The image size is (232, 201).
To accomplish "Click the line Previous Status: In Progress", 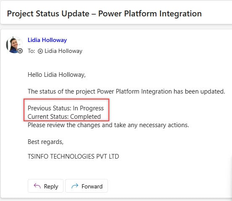I will click(x=66, y=108).
